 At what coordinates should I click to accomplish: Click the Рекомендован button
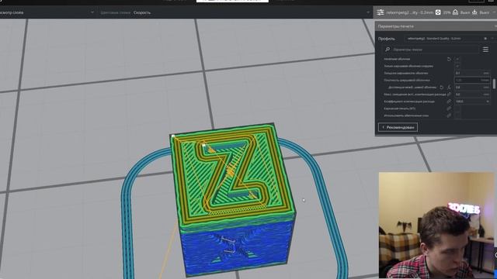(x=398, y=127)
